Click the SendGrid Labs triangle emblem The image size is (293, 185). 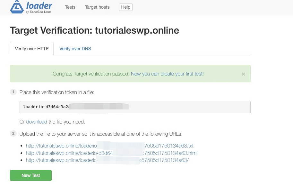pyautogui.click(x=17, y=7)
